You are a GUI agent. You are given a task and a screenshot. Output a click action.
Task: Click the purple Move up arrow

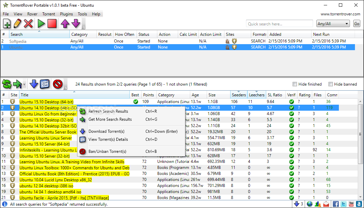[65, 24]
